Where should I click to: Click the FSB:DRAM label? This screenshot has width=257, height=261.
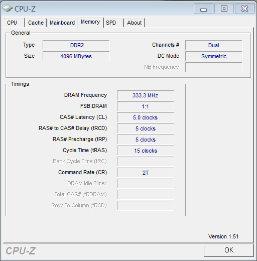point(93,106)
